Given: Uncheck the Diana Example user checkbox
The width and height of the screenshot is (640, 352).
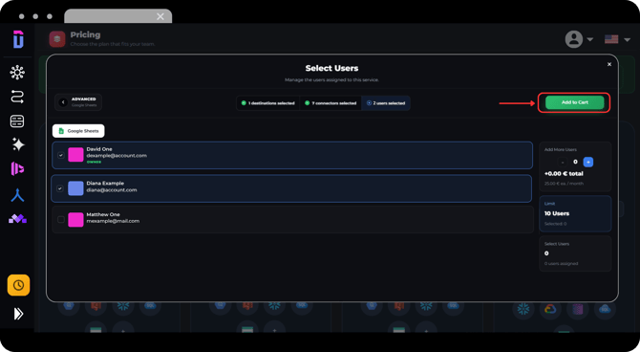Looking at the screenshot, I should tap(60, 188).
